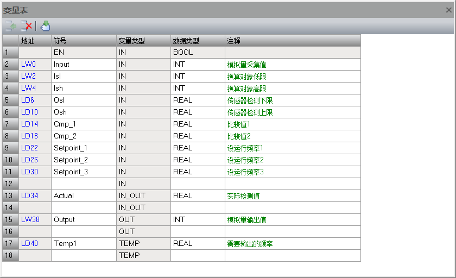The height and width of the screenshot is (278, 456).
Task: Select address cell LD10
Action: [x=35, y=112]
